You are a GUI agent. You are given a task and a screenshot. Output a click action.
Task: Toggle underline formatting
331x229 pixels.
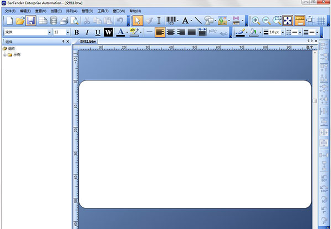[x=98, y=32]
